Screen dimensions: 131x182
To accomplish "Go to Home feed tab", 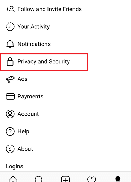I will pos(13,179).
